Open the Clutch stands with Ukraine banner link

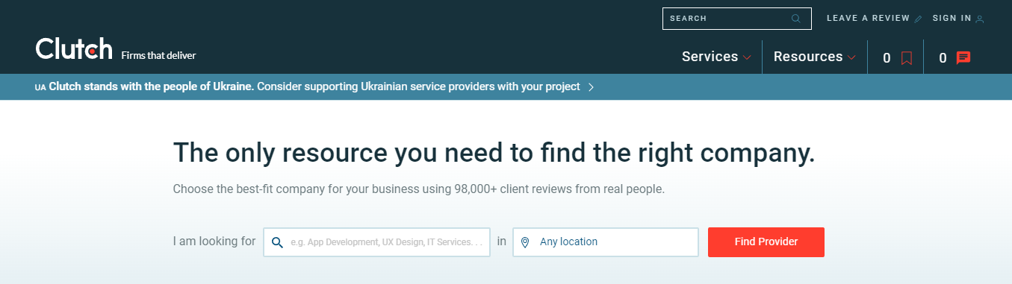tap(314, 86)
